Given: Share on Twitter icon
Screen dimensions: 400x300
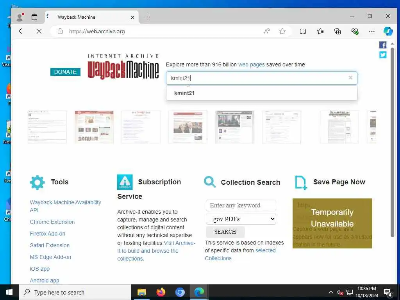Looking at the screenshot, I should pyautogui.click(x=383, y=55).
